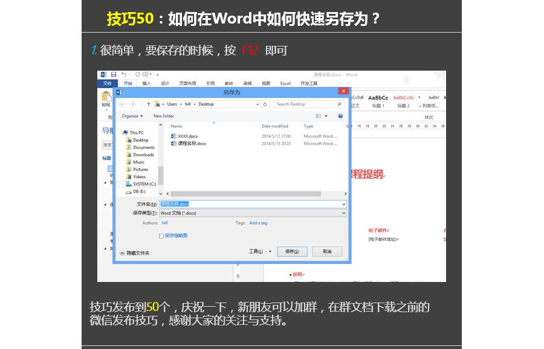
Task: Click the 课程名称.docx file icon in the list
Action: point(173,144)
